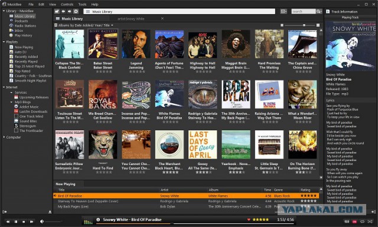The height and width of the screenshot is (227, 378).
Task: Skip to next track
Action: tap(31, 222)
